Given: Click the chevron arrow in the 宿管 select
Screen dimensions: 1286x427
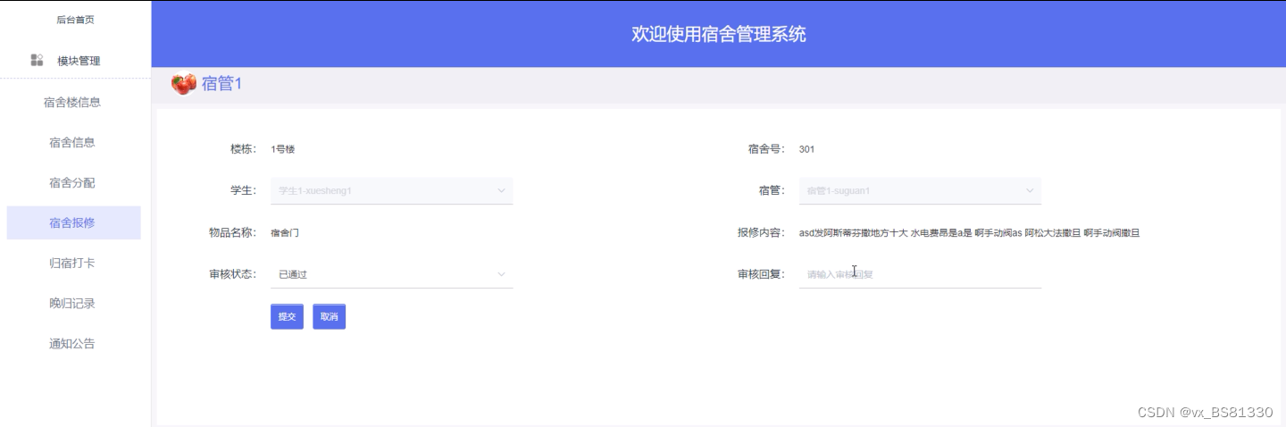Looking at the screenshot, I should pos(1029,190).
